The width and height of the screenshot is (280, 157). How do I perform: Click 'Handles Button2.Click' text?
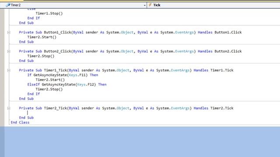coord(220,51)
